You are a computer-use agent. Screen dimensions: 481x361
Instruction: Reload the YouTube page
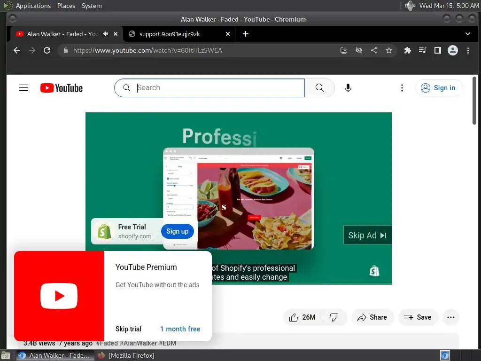tap(47, 50)
